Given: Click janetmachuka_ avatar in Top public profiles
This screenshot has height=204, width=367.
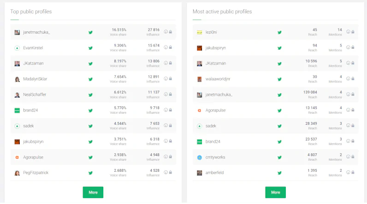Looking at the screenshot, I should tap(17, 32).
